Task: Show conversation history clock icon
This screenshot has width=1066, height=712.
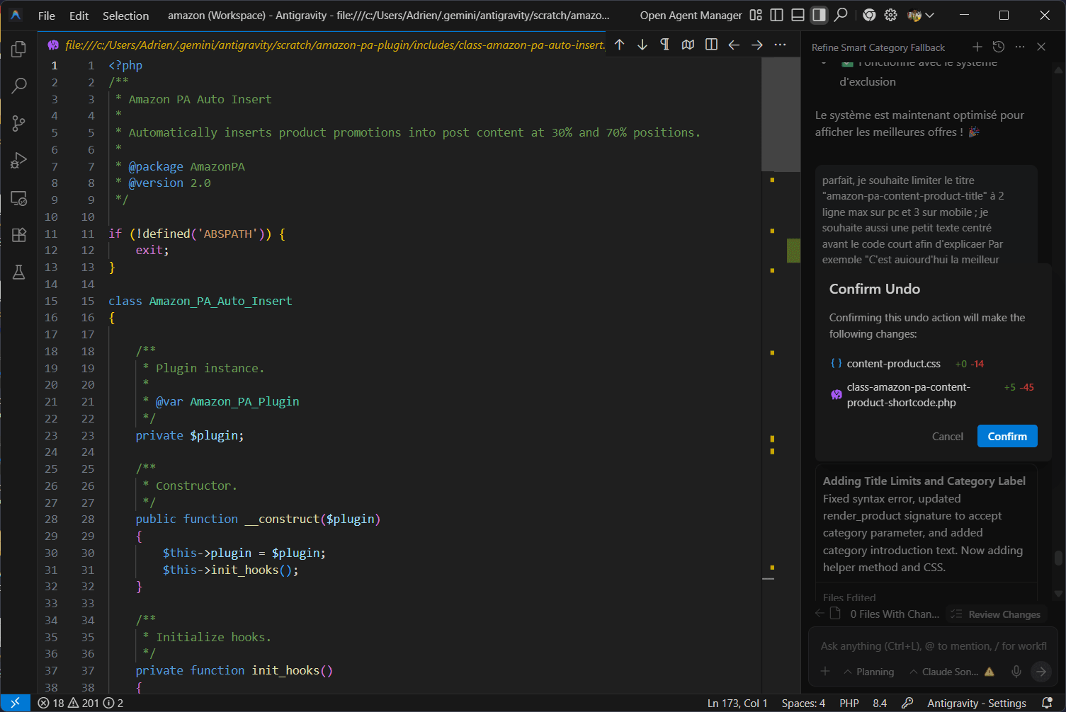Action: (999, 47)
